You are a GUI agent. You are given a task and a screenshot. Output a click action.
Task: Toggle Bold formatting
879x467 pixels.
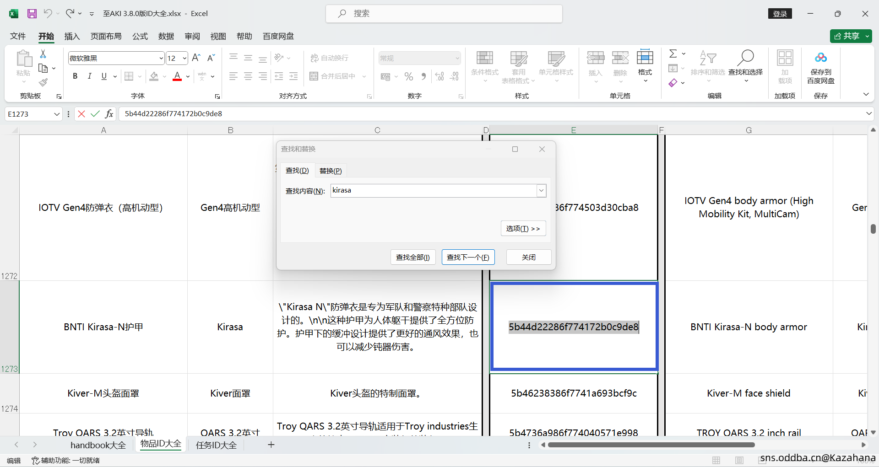(75, 76)
